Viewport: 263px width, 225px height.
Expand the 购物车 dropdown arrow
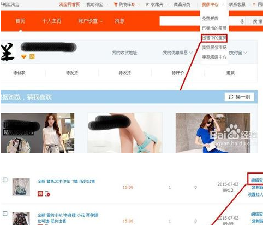click(139, 4)
